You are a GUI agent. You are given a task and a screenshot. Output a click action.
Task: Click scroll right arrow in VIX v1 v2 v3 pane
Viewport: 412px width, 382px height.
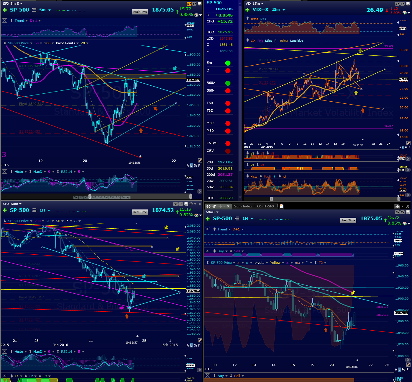tap(408, 159)
